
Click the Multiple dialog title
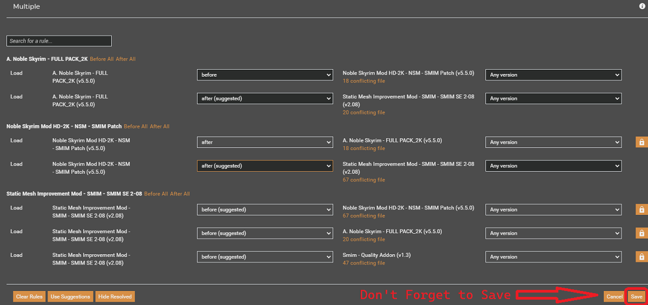tap(26, 6)
